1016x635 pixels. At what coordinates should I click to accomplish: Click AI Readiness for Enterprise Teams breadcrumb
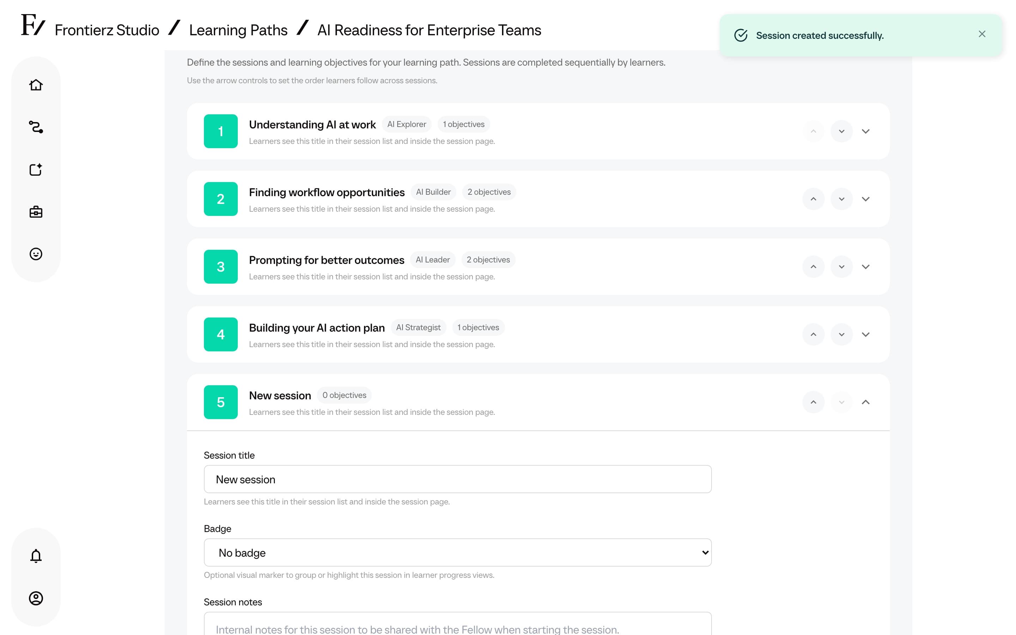coord(429,30)
